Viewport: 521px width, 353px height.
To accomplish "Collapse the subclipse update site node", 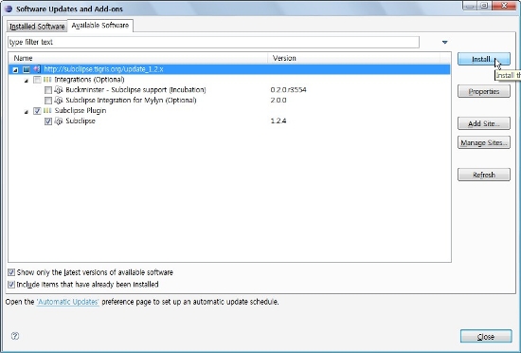I will pos(15,70).
